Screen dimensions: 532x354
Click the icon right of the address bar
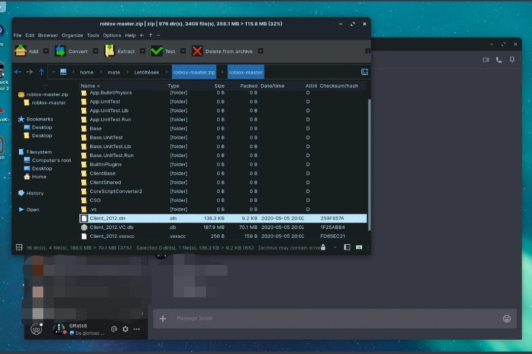pyautogui.click(x=365, y=72)
